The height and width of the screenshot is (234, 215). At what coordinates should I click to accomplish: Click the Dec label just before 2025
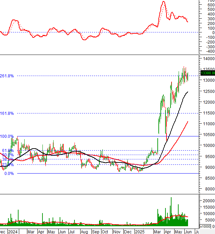128,232
